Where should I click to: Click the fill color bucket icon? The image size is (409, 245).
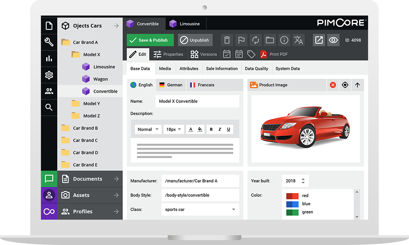coord(200,129)
